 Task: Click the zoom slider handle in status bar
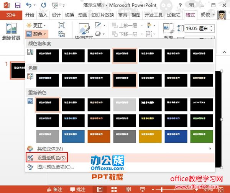click(161, 190)
